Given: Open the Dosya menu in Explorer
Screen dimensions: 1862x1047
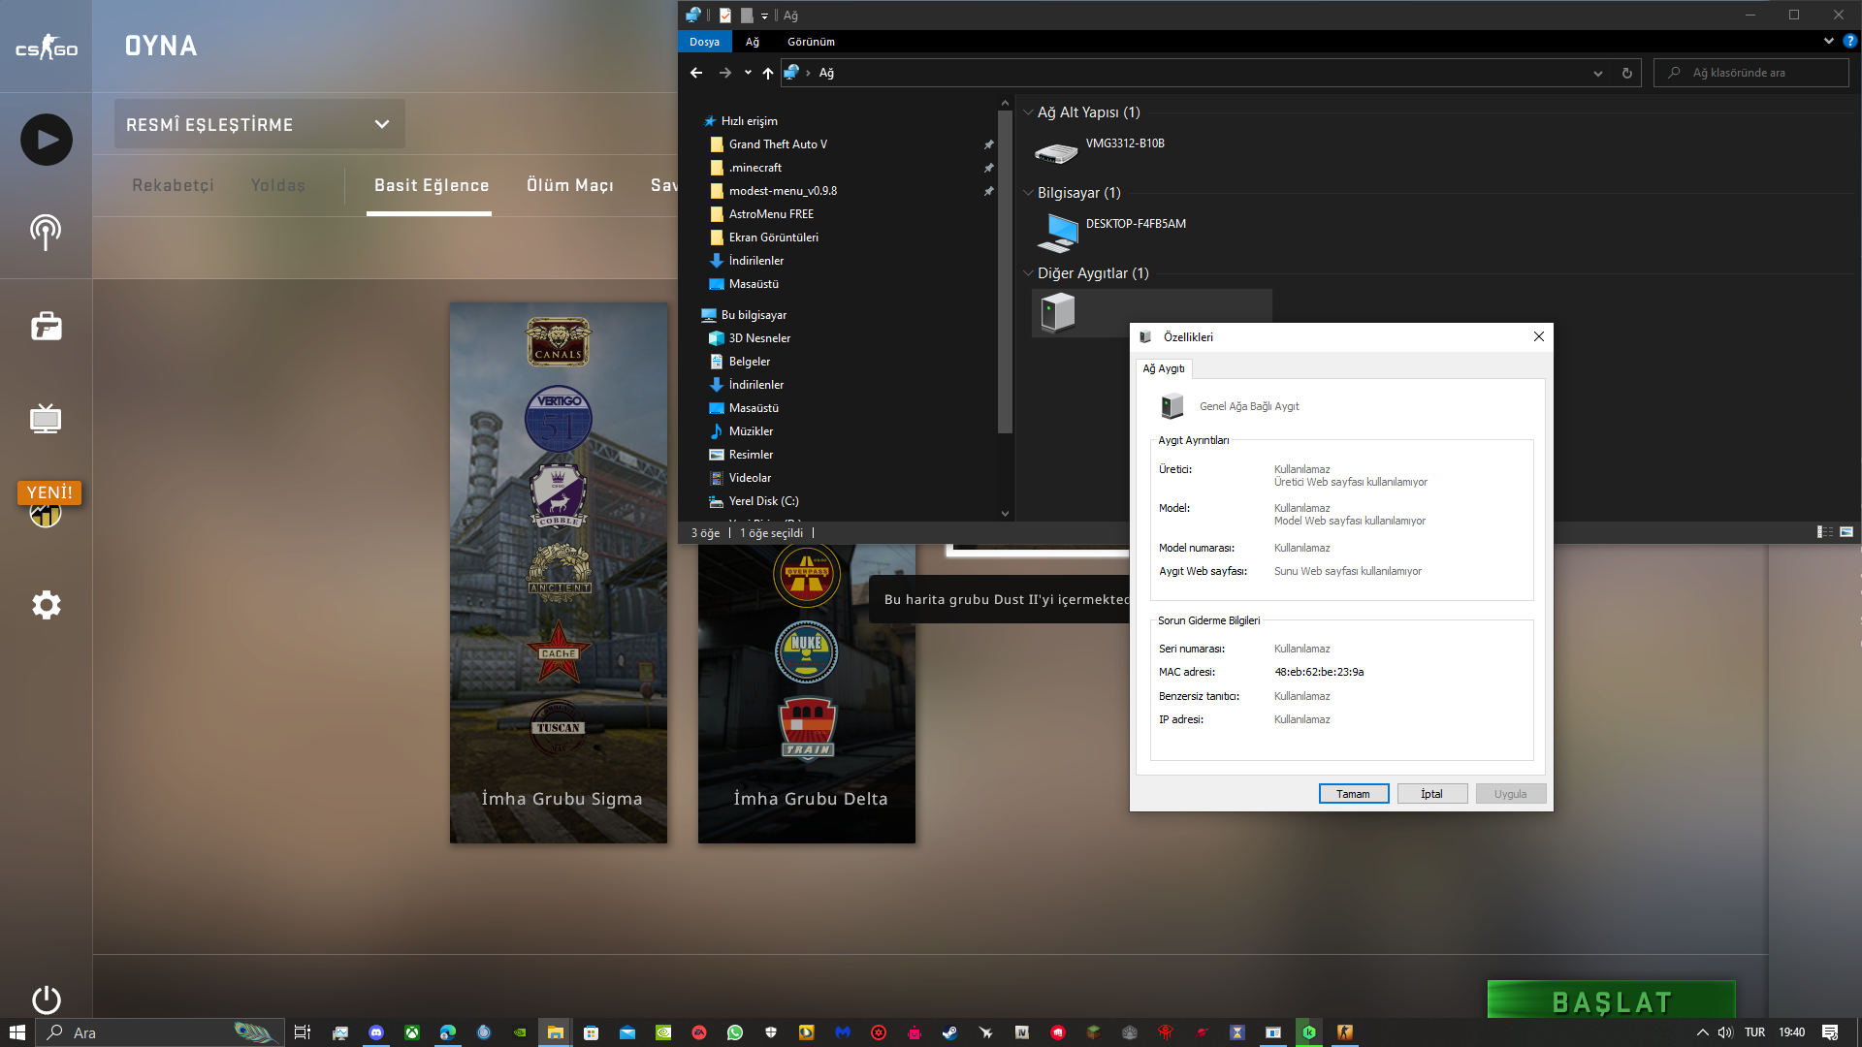Looking at the screenshot, I should click(x=704, y=42).
